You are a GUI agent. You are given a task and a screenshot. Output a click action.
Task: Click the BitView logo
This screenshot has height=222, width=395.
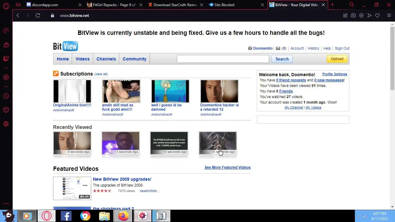point(65,46)
